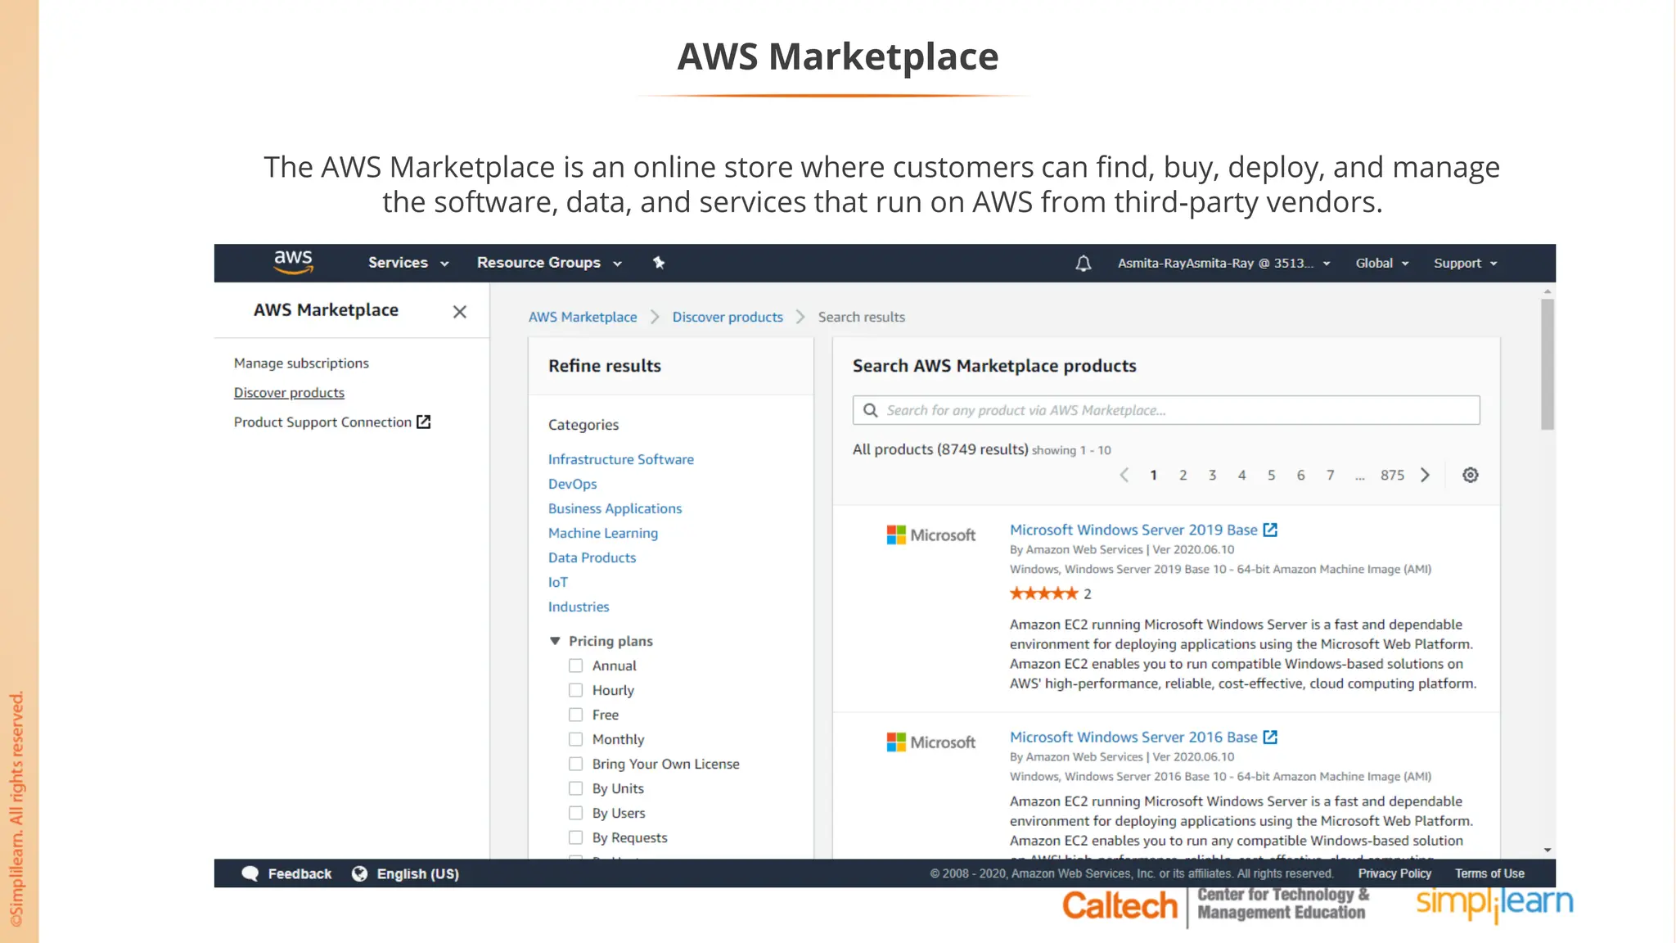This screenshot has height=943, width=1676.
Task: Check the By Units filter
Action: tap(576, 788)
